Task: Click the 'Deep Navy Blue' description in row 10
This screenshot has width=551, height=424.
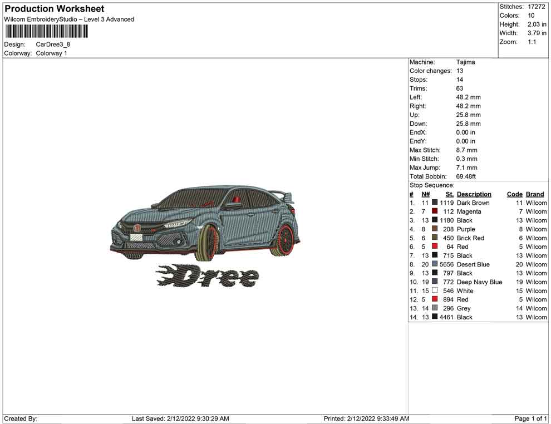Action: [480, 282]
